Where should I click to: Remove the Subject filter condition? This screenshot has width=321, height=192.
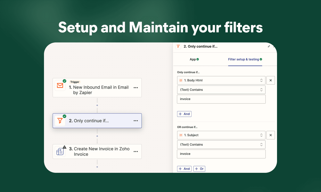(270, 135)
